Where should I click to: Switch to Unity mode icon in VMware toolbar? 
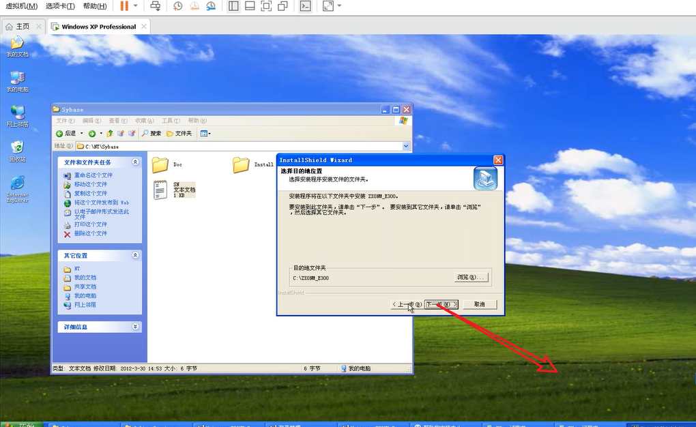(282, 5)
